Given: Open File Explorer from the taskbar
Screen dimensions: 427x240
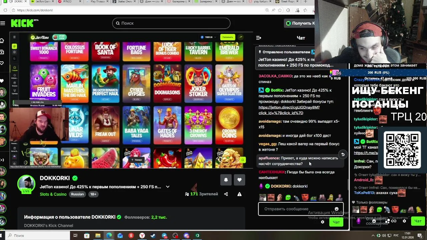Looking at the screenshot, I should [x=98, y=236].
